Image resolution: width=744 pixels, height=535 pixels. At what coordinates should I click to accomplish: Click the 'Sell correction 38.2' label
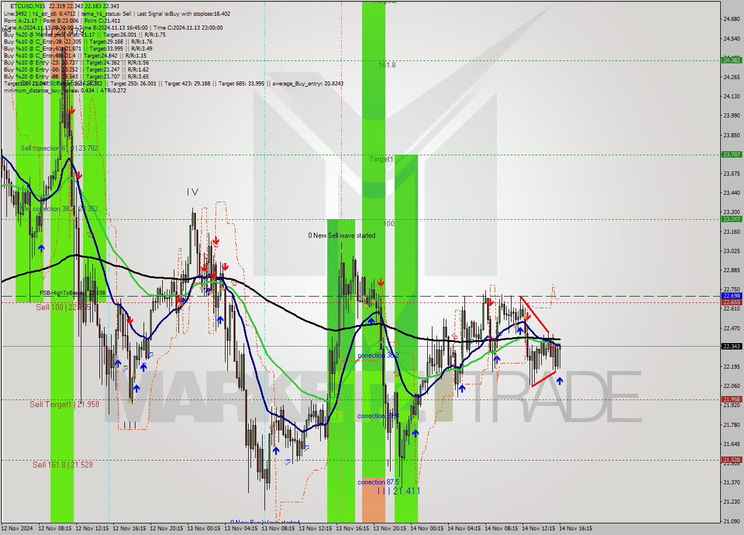[x=59, y=209]
